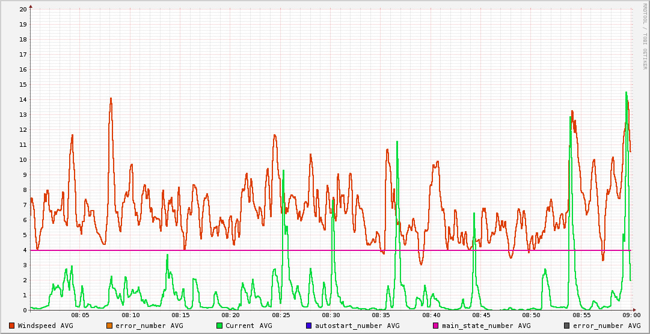
Task: Click the red arrow ending the x-axis
Action: (x=635, y=310)
